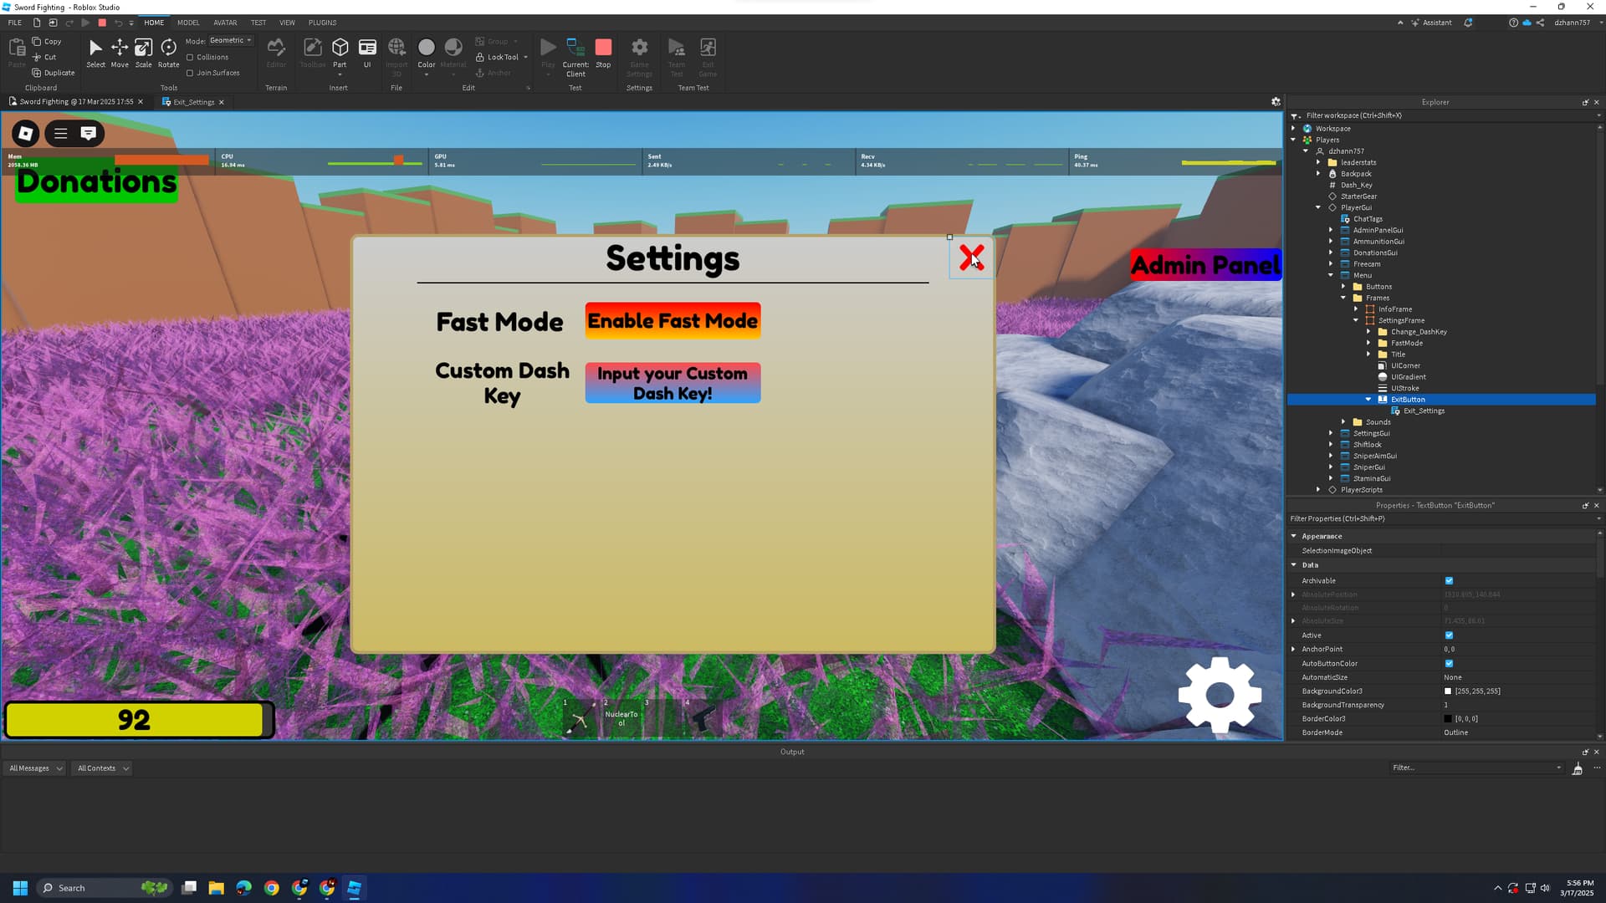Screen dimensions: 1606x903
Task: Clear output with the broom icon
Action: click(x=1577, y=768)
